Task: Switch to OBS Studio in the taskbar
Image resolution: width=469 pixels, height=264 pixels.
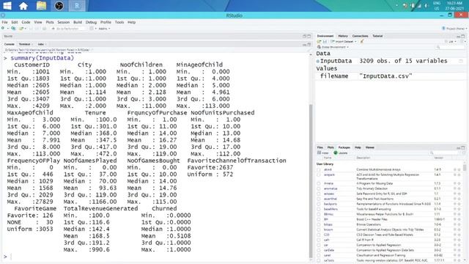Action: (59, 6)
